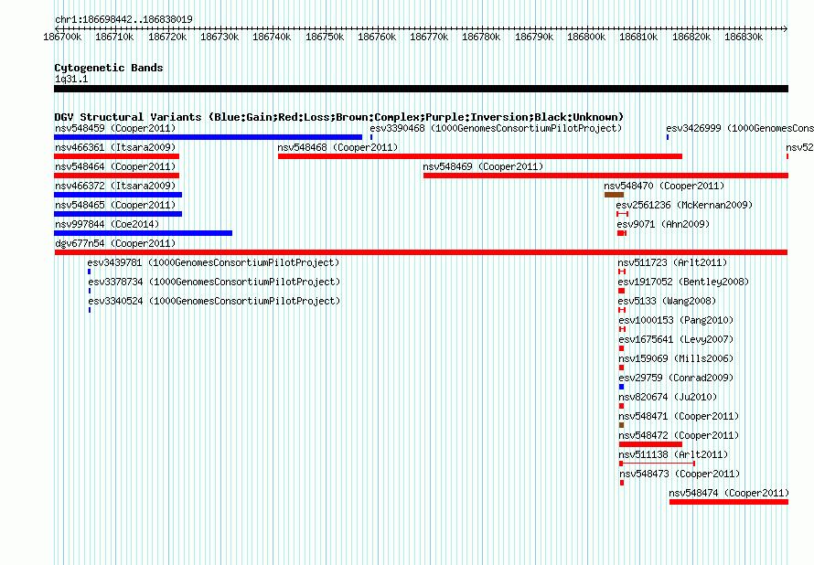Click the 186830k ruler tick label

744,37
